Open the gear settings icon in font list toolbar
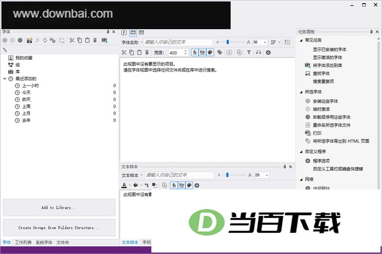Viewport: 382px width, 254px height. pyautogui.click(x=268, y=53)
